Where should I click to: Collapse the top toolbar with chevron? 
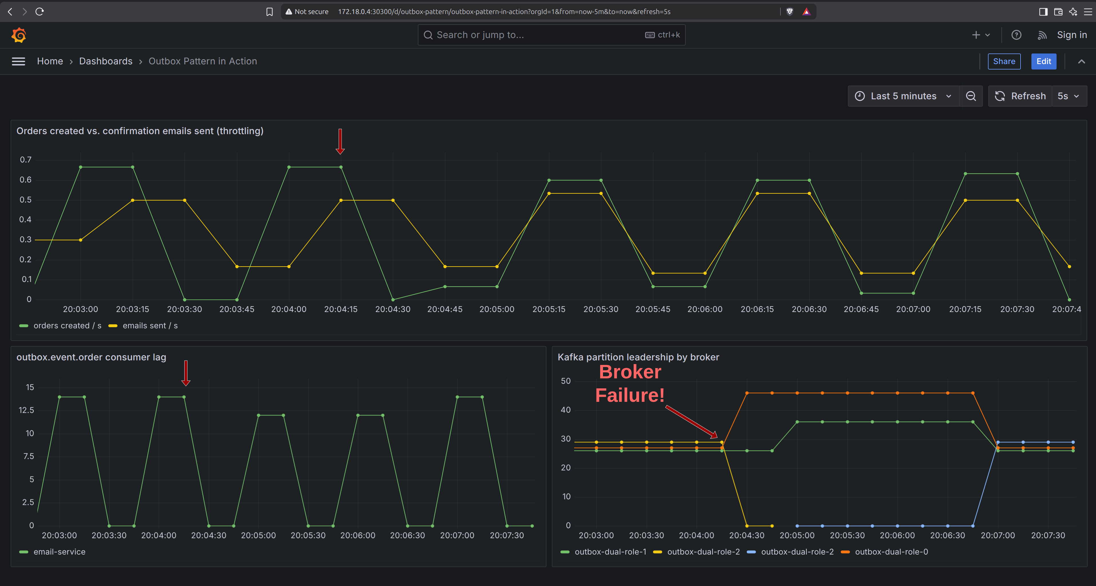pyautogui.click(x=1081, y=61)
